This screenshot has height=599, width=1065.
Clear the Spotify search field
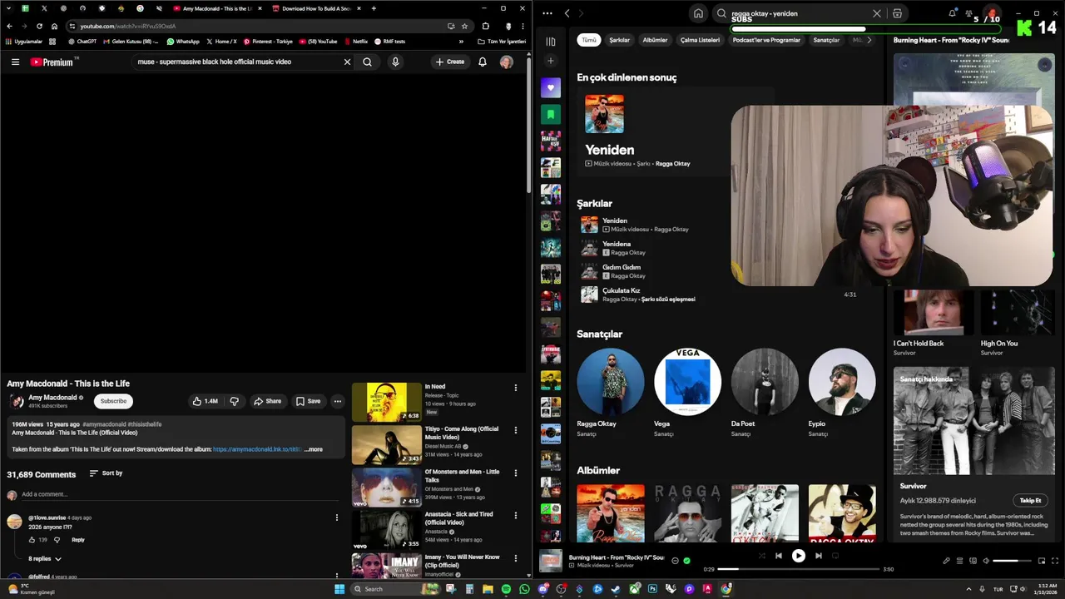[876, 13]
